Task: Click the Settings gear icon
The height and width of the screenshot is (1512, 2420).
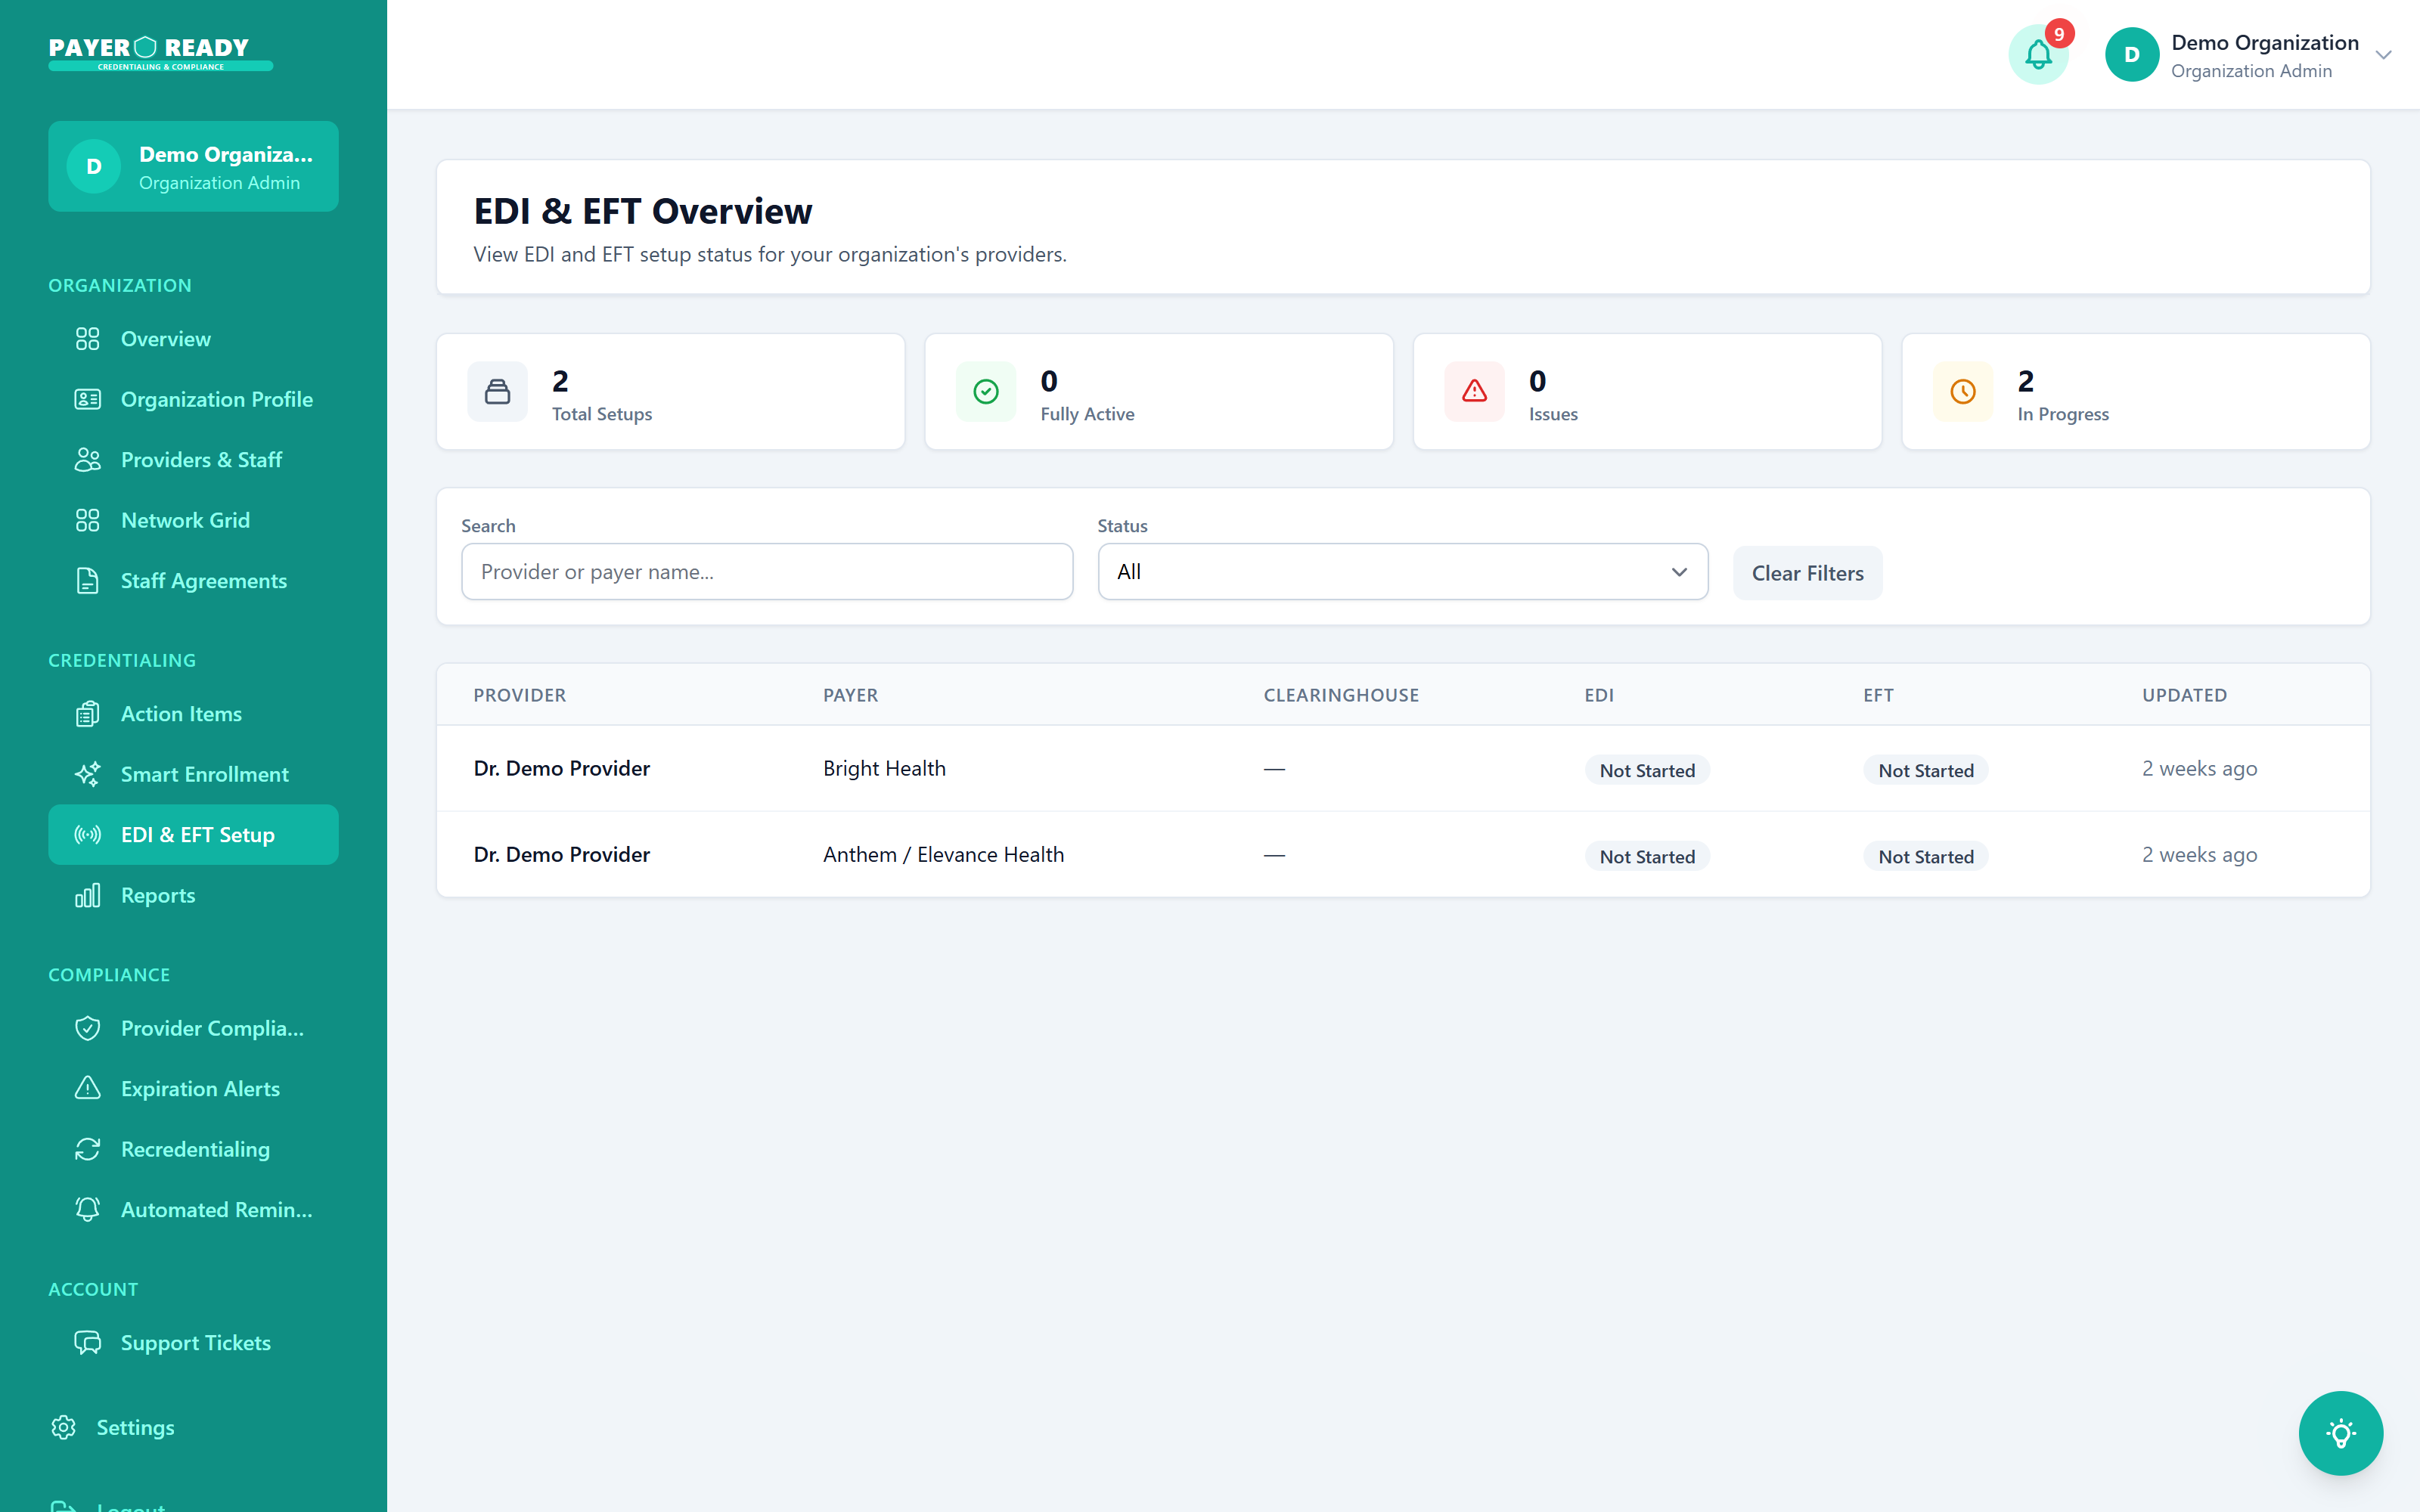Action: click(x=64, y=1427)
